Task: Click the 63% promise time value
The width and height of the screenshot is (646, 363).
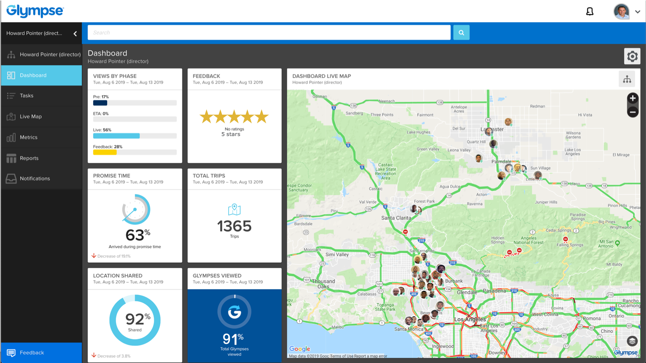Action: [138, 235]
